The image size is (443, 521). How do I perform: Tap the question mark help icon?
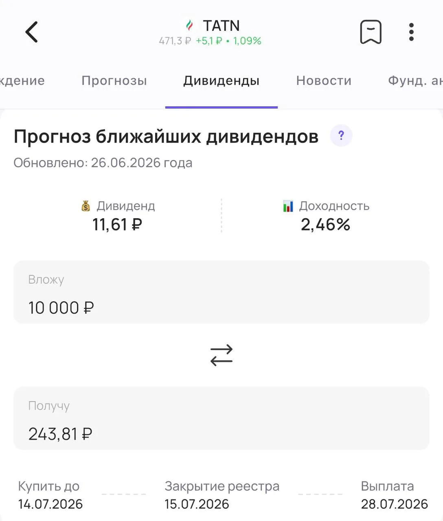pos(341,136)
